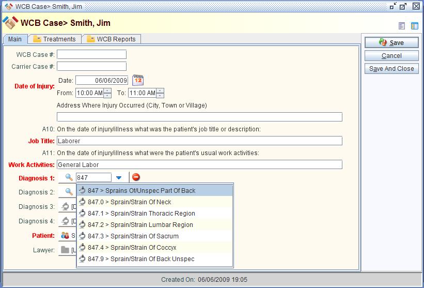Click the WCB Case # input field
This screenshot has width=424, height=288.
(91, 54)
